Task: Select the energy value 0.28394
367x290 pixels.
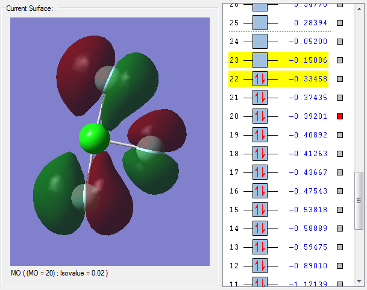Action: (x=307, y=23)
